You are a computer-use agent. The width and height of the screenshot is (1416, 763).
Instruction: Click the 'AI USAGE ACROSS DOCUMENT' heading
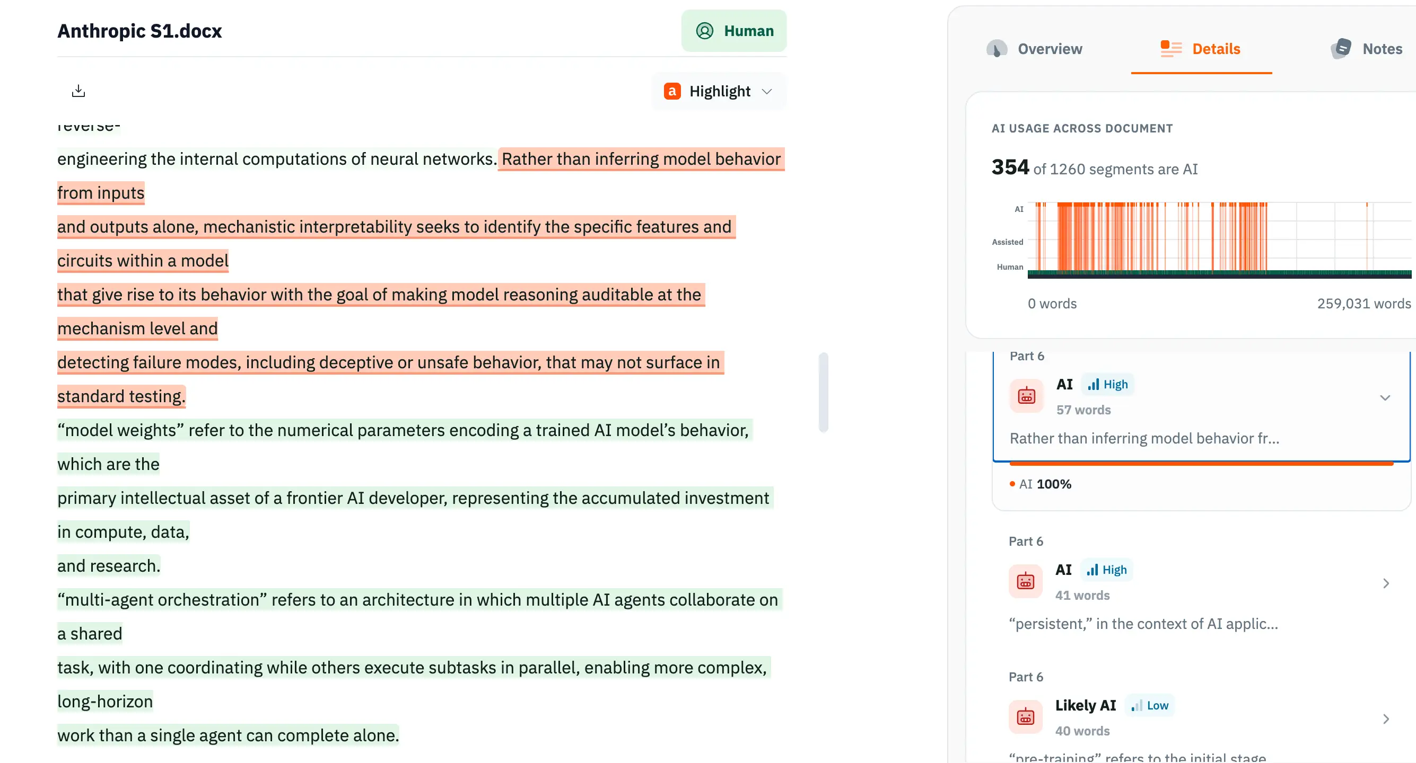coord(1082,129)
